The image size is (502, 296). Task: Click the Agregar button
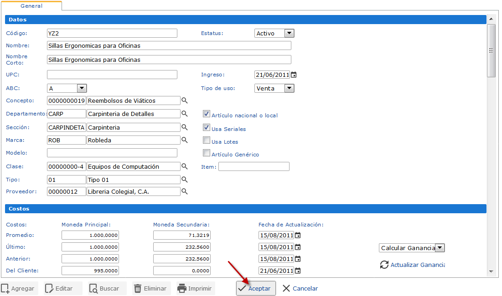coord(19,288)
